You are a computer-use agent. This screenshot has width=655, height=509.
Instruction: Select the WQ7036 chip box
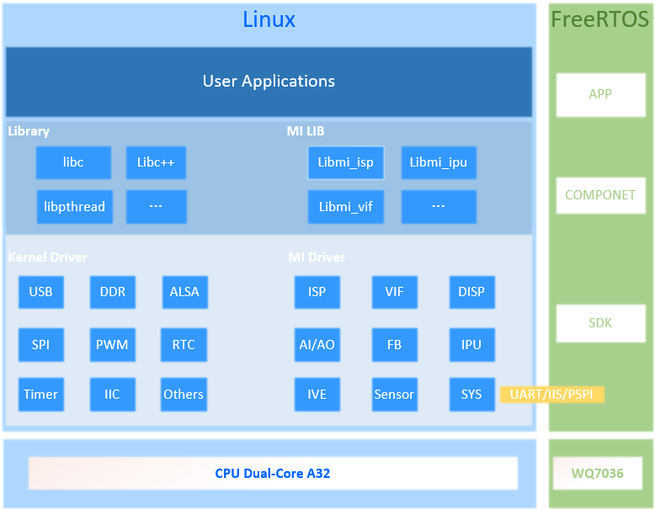pyautogui.click(x=598, y=473)
